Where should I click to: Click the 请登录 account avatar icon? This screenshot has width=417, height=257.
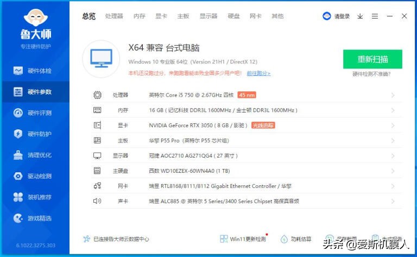tap(326, 16)
